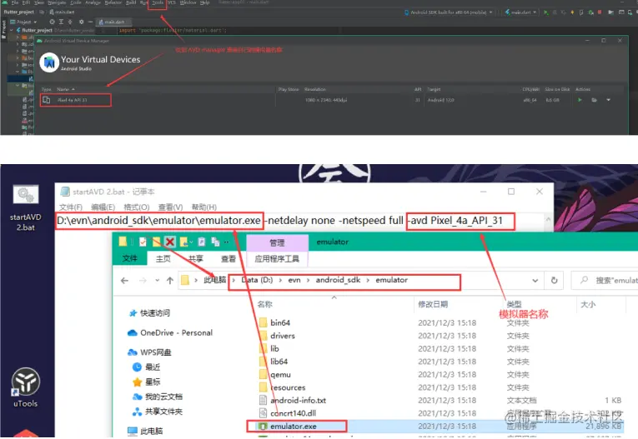This screenshot has width=638, height=439.
Task: Open the VCS menu in Android Studio
Action: [x=172, y=2]
